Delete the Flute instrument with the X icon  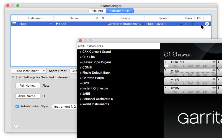pos(207,24)
